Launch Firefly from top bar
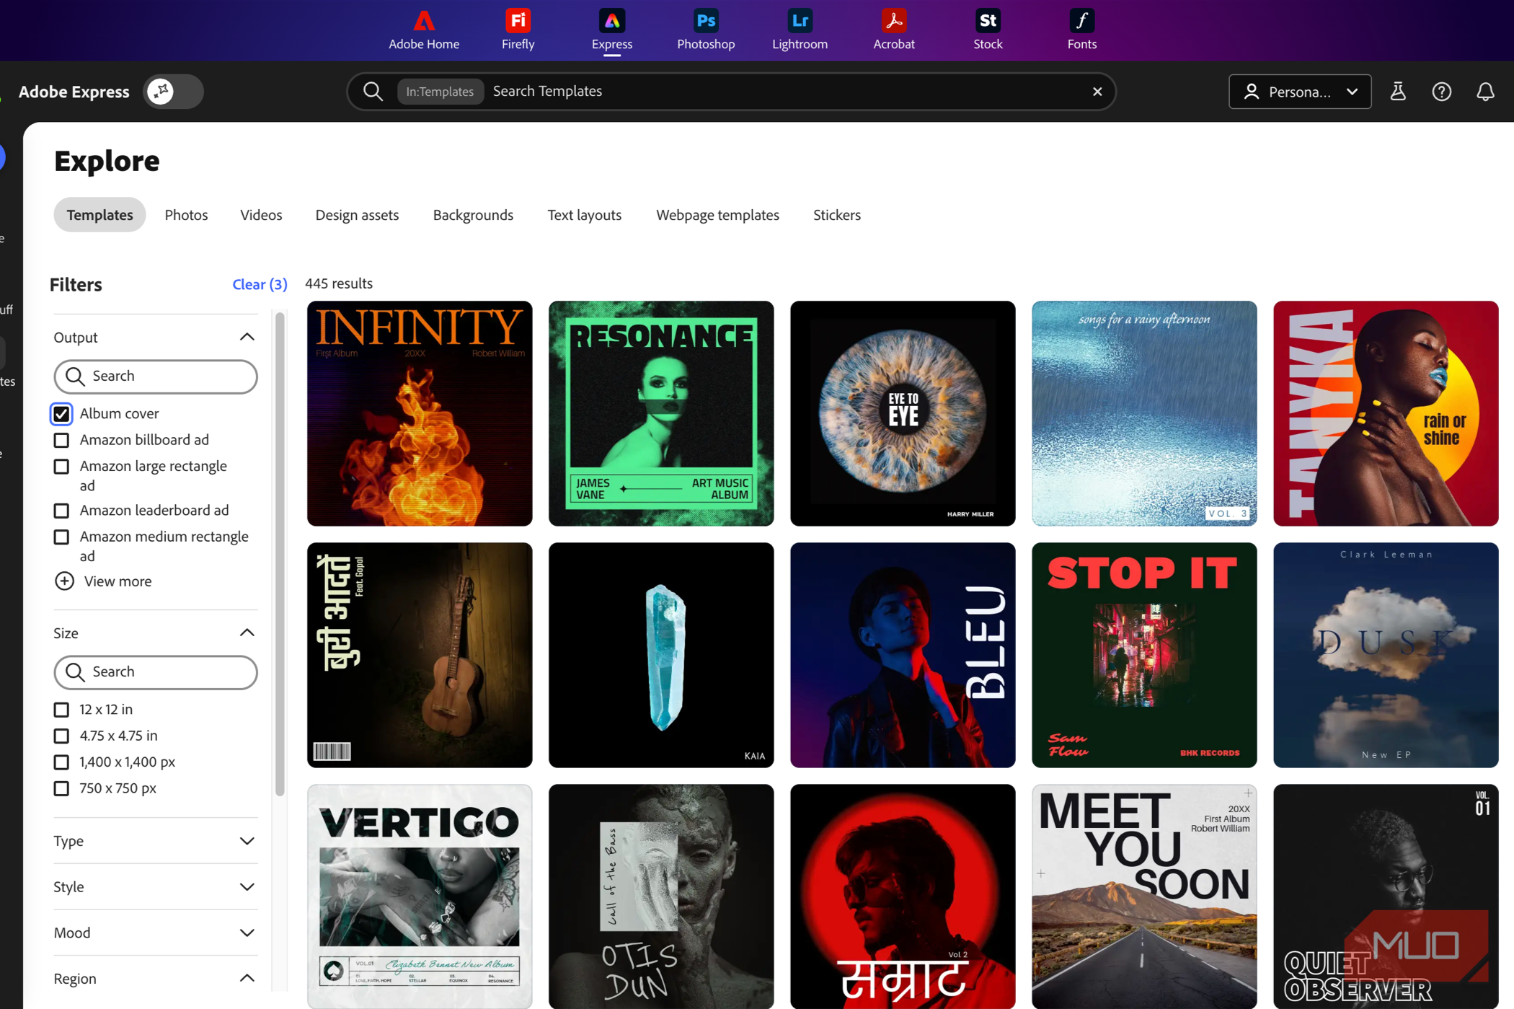 518,30
